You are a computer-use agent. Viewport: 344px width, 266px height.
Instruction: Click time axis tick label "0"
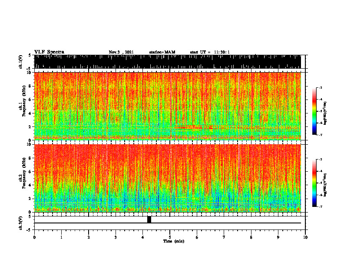coord(34,237)
